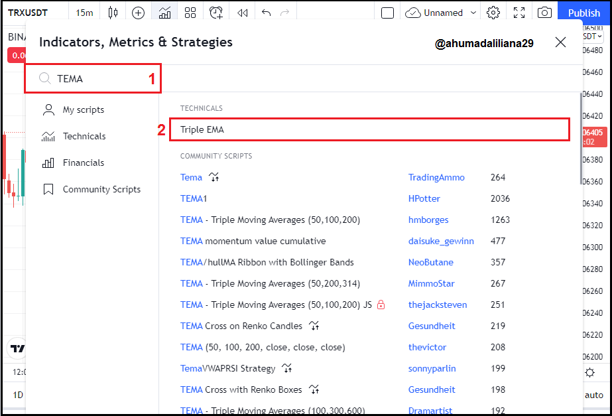The image size is (612, 416).
Task: Select TemaVWAPRSI Strategy script
Action: tap(228, 368)
